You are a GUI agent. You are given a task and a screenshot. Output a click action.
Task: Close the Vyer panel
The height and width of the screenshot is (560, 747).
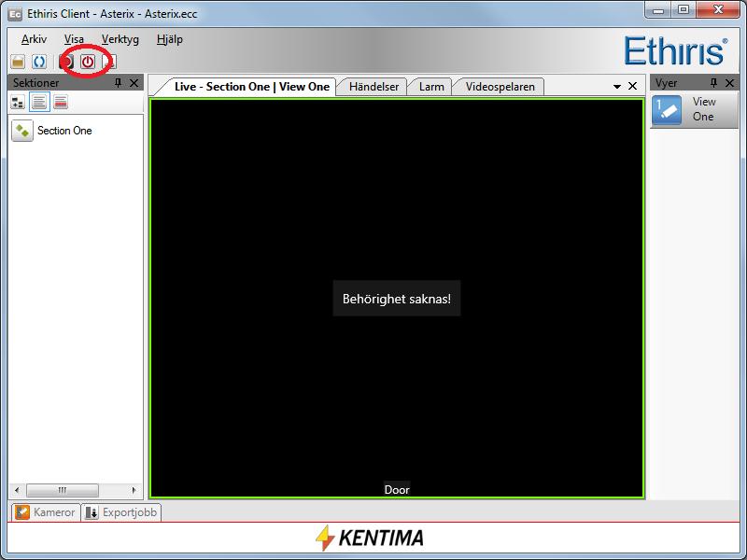[x=729, y=83]
